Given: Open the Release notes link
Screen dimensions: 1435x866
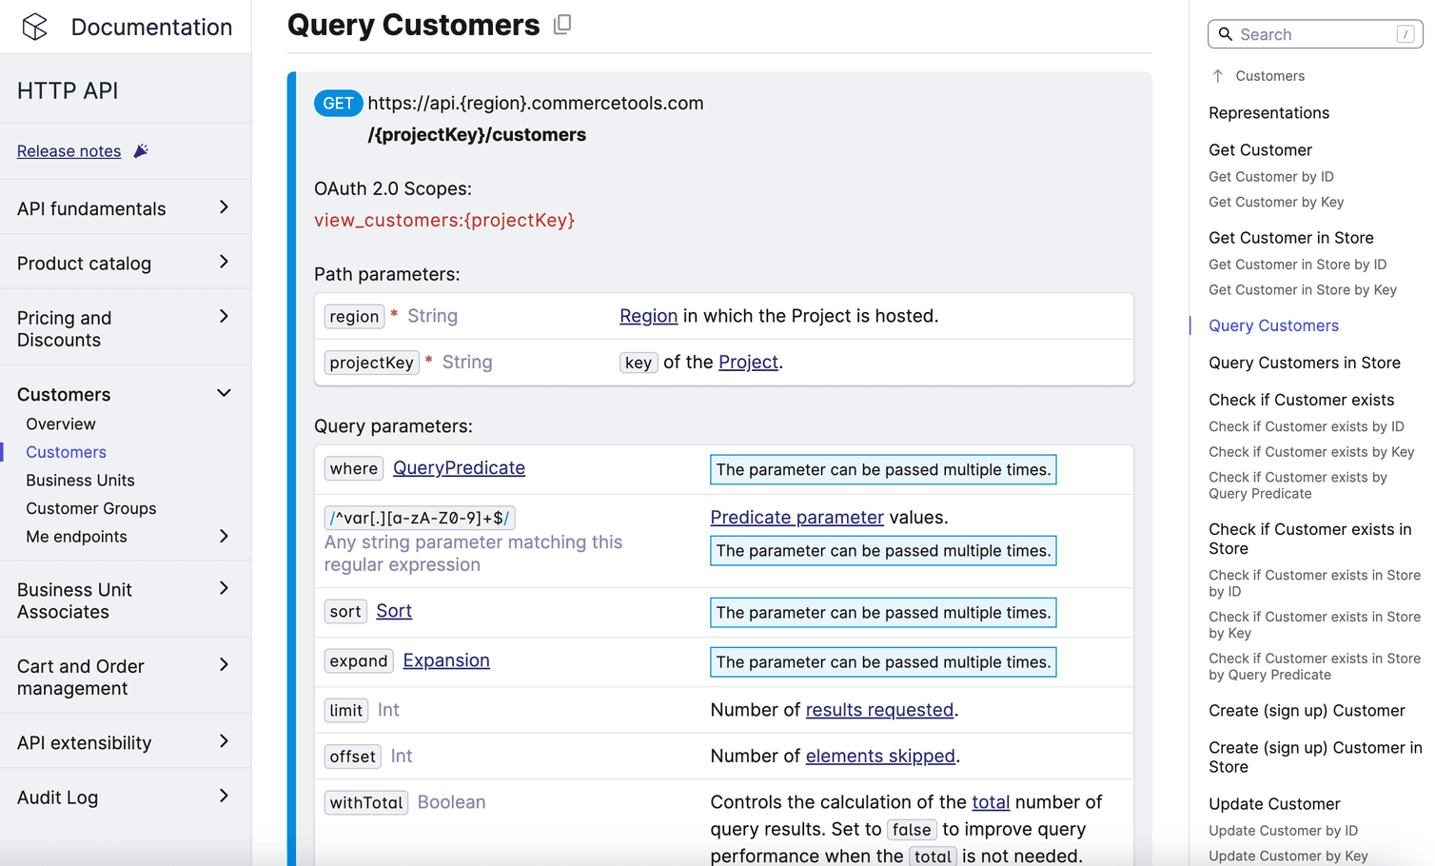Looking at the screenshot, I should (x=69, y=150).
